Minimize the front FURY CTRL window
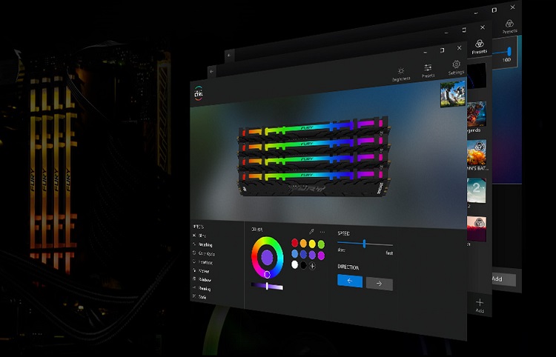 click(426, 53)
